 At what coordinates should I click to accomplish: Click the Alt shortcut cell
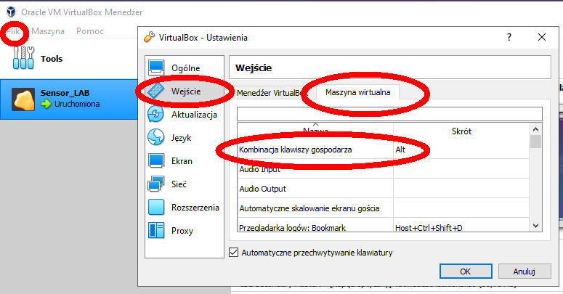(x=461, y=150)
